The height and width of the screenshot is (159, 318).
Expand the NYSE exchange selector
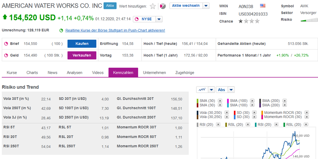159,19
